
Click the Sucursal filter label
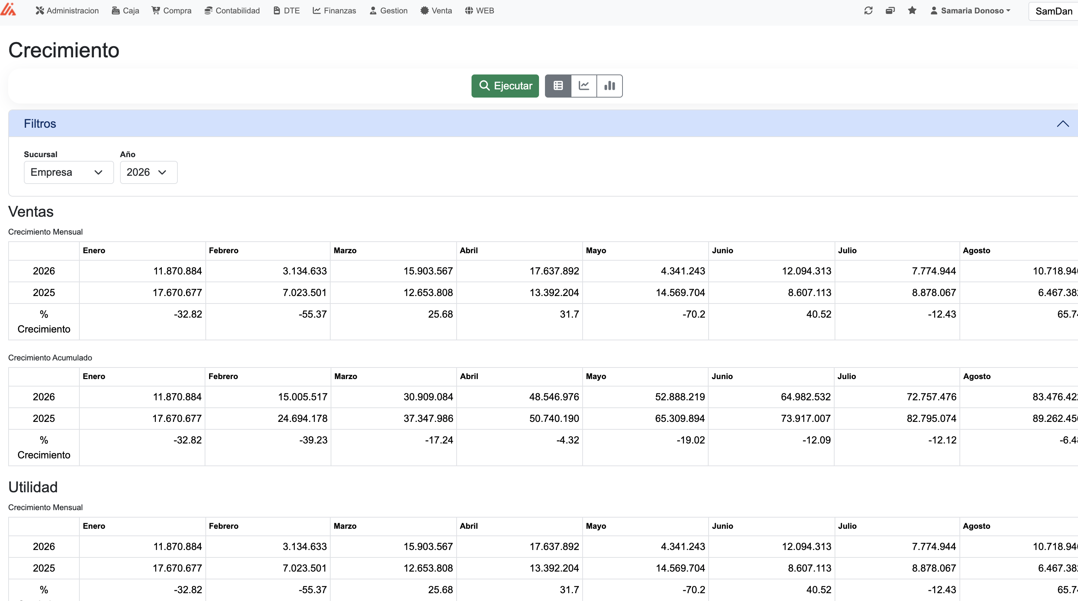click(x=41, y=154)
